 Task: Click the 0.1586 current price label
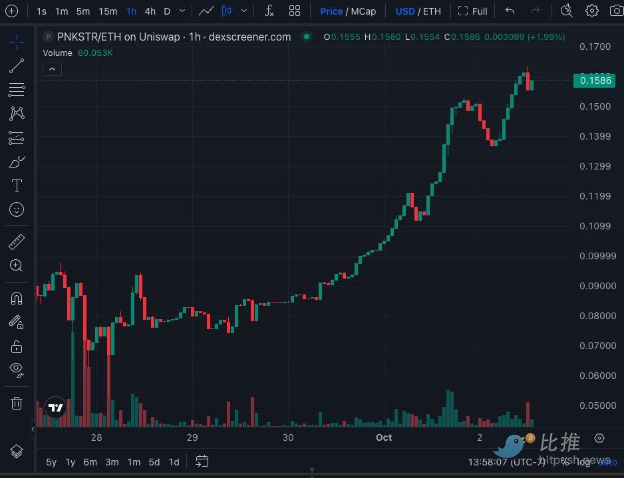point(595,80)
